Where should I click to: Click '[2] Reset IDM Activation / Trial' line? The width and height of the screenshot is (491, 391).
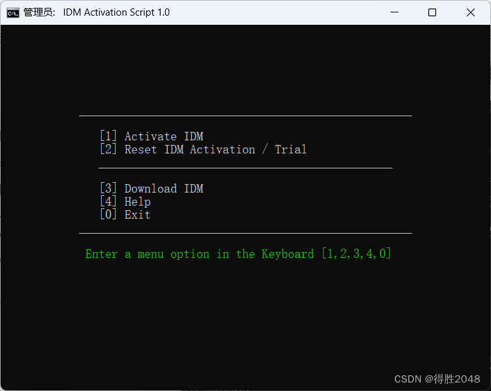(203, 149)
